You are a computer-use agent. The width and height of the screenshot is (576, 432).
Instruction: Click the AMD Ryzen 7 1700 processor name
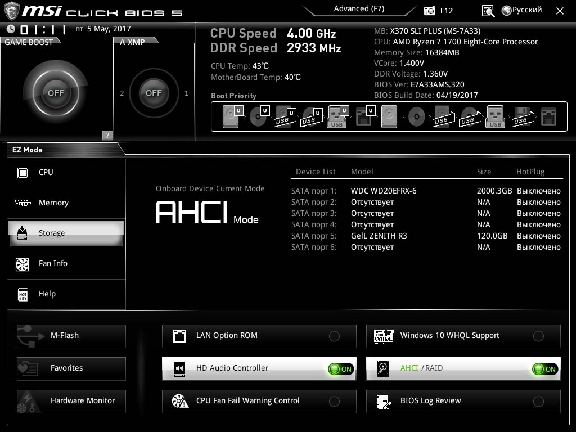click(x=465, y=42)
